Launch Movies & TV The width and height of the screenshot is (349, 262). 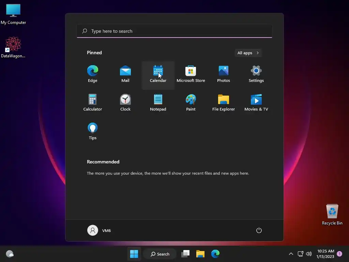[x=256, y=103]
